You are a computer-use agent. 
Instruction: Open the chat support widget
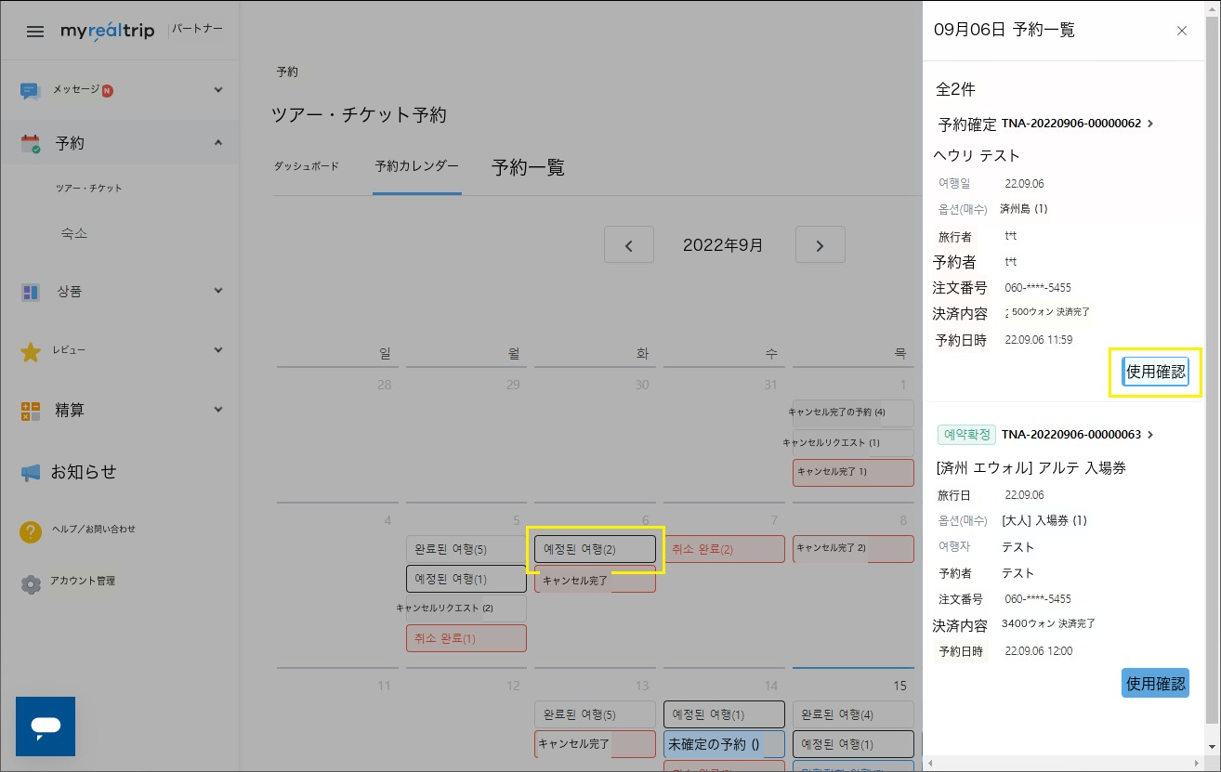click(46, 726)
